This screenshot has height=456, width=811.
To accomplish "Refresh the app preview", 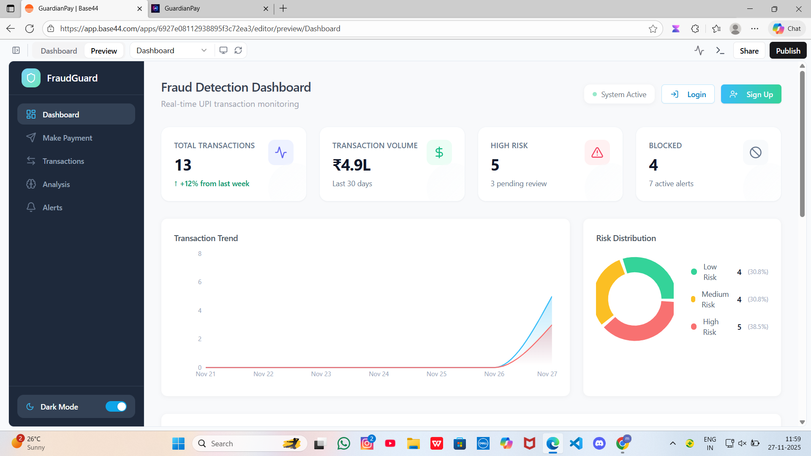I will pos(238,50).
